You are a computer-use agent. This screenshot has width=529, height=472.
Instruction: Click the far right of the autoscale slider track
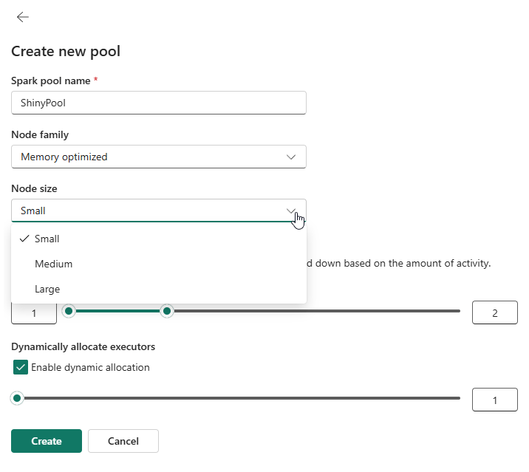[457, 311]
